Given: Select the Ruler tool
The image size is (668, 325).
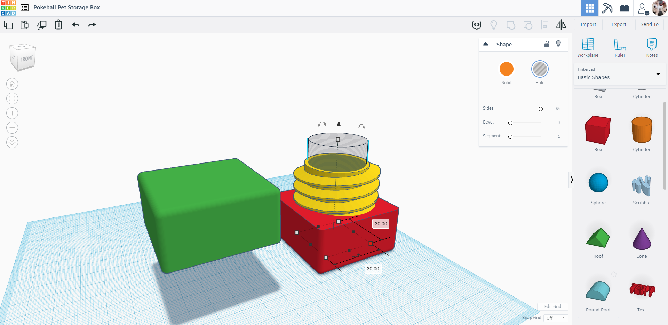Looking at the screenshot, I should tap(620, 48).
